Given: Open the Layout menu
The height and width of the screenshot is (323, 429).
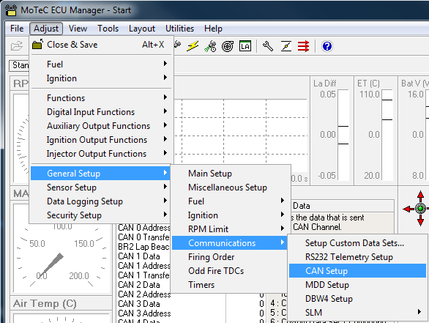Looking at the screenshot, I should click(142, 29).
